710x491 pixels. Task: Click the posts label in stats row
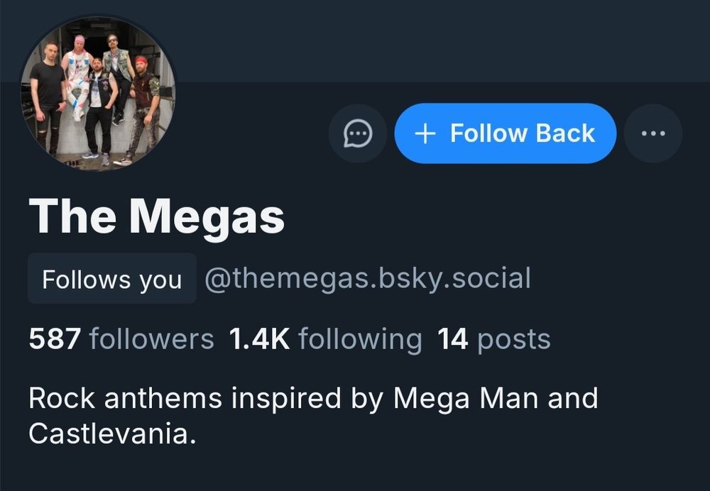point(514,339)
